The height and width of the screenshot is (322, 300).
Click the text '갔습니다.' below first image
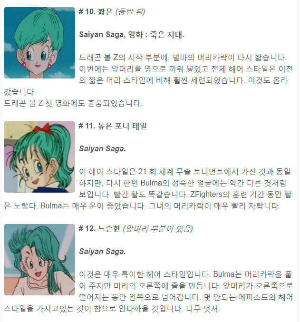pyautogui.click(x=19, y=92)
